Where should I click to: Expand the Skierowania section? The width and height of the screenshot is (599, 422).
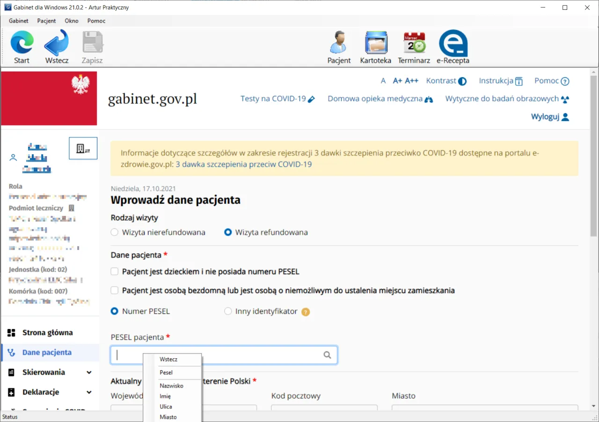tap(45, 372)
